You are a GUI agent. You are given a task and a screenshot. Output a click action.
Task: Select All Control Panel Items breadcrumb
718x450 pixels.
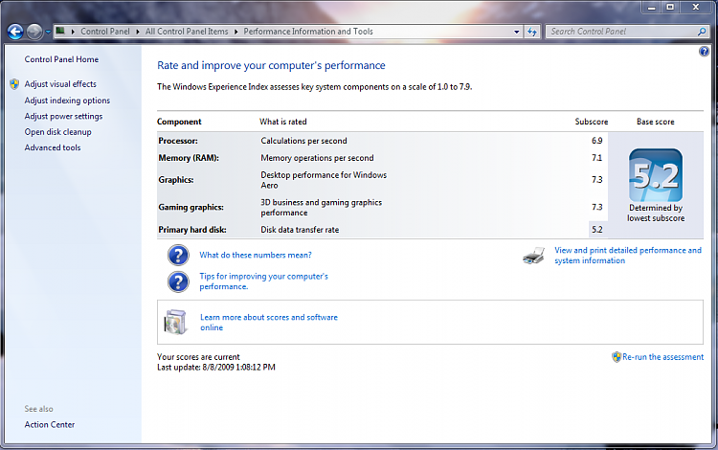coord(187,32)
